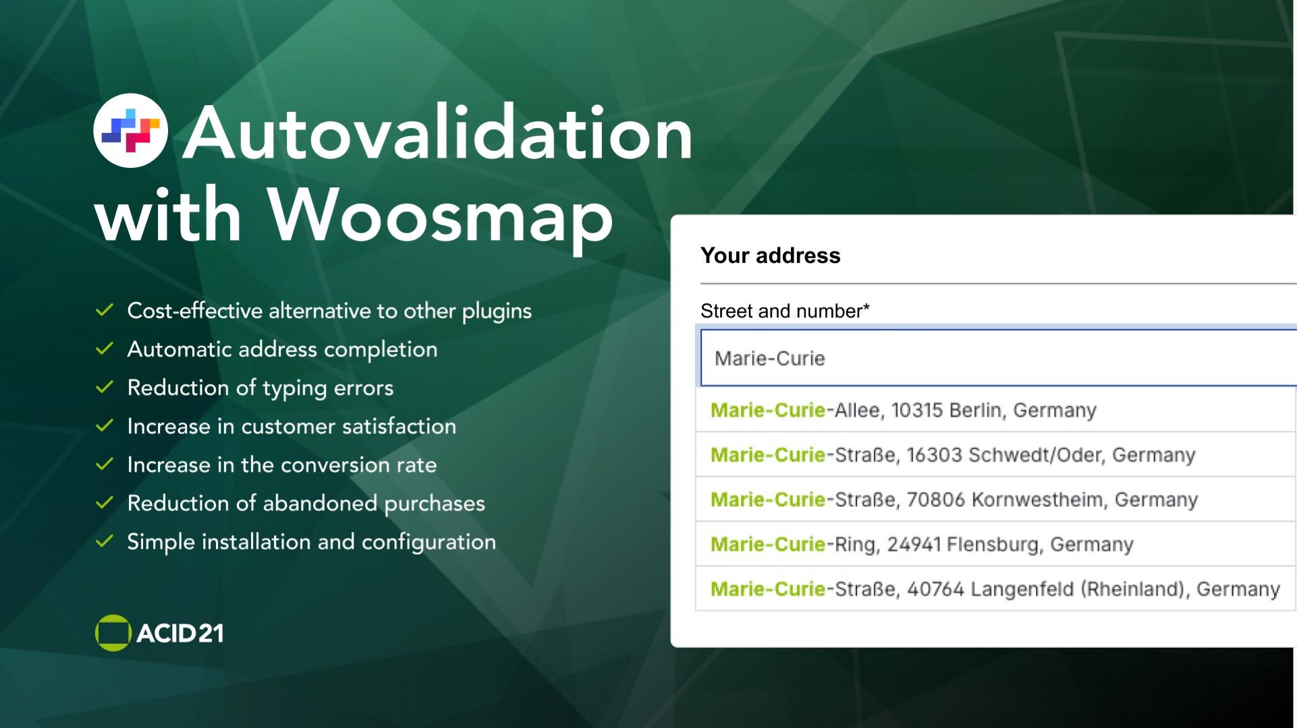The image size is (1297, 728).
Task: Click the ACID21 logo
Action: pos(159,633)
